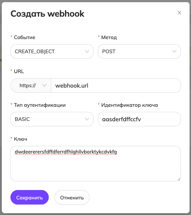Click the chevron arrow in CREATE_OBJECT field

pos(87,51)
